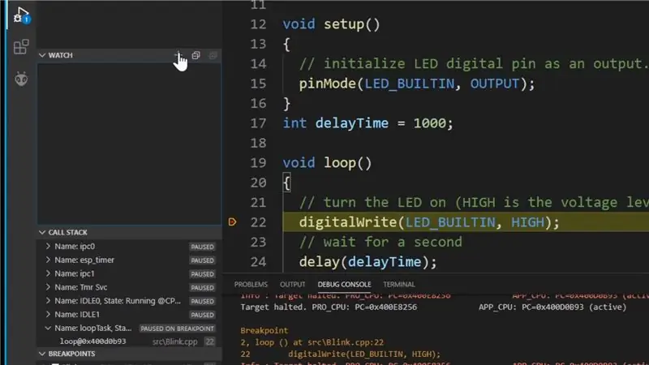The image size is (649, 365).
Task: Click the loop() function name in editor
Action: (348, 163)
